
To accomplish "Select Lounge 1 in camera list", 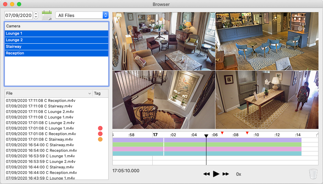I will 56,34.
